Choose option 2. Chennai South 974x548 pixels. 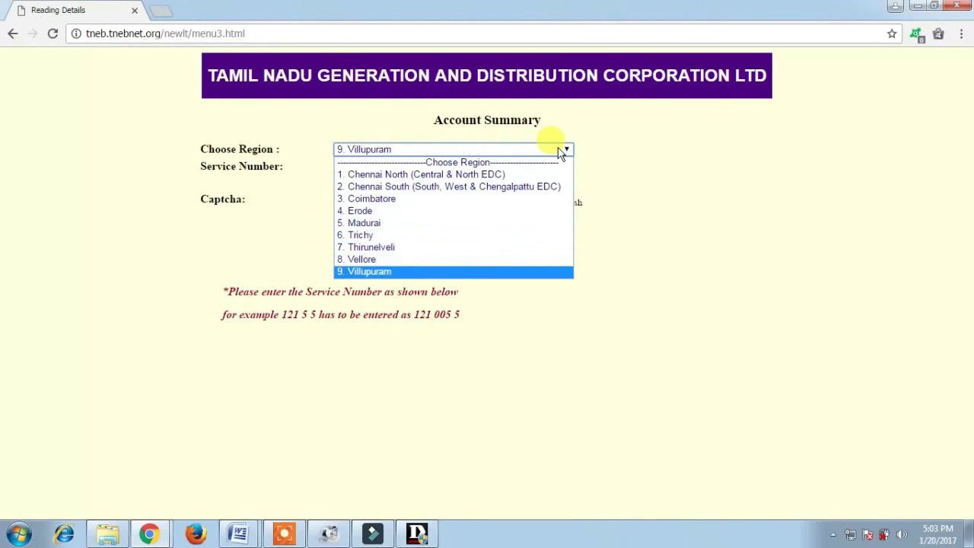pyautogui.click(x=454, y=186)
